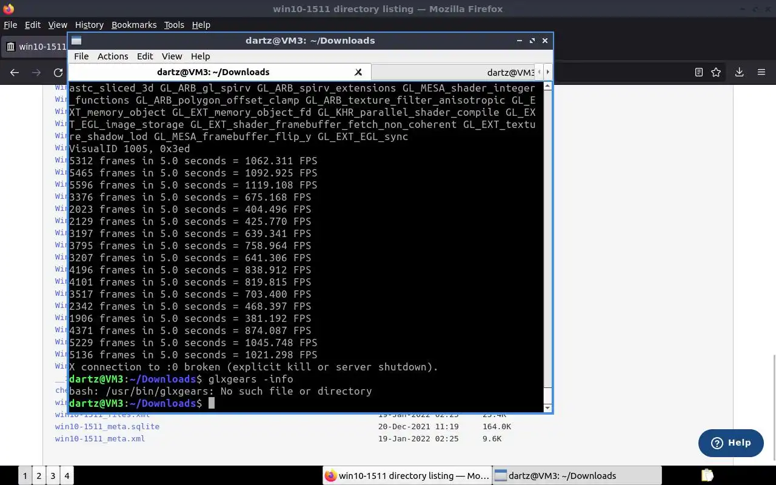
Task: Click the terminal scrollbar down arrow
Action: pos(547,408)
